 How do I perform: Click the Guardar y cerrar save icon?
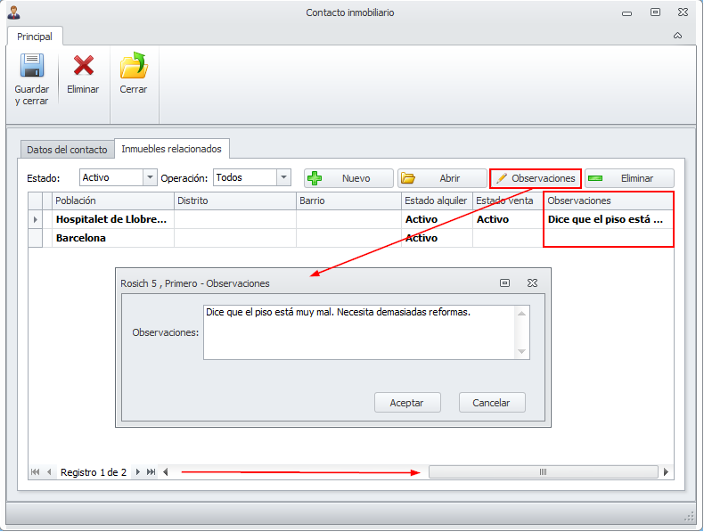(x=32, y=66)
